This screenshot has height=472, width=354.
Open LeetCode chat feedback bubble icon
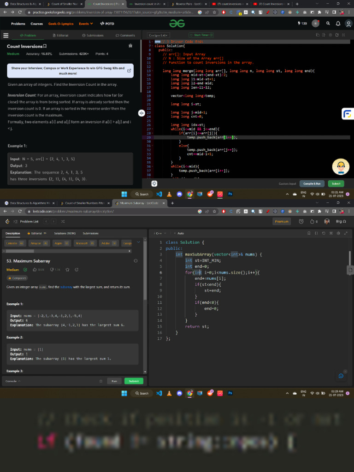coord(341,376)
